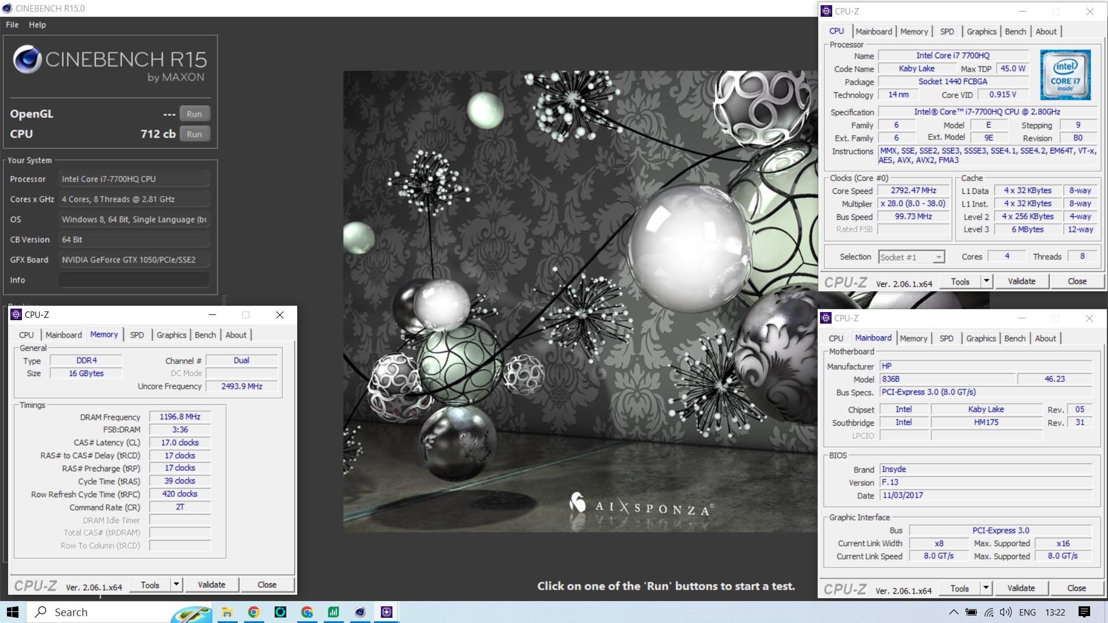Click Tools button in the Mainboard CPU-Z window

tap(960, 588)
